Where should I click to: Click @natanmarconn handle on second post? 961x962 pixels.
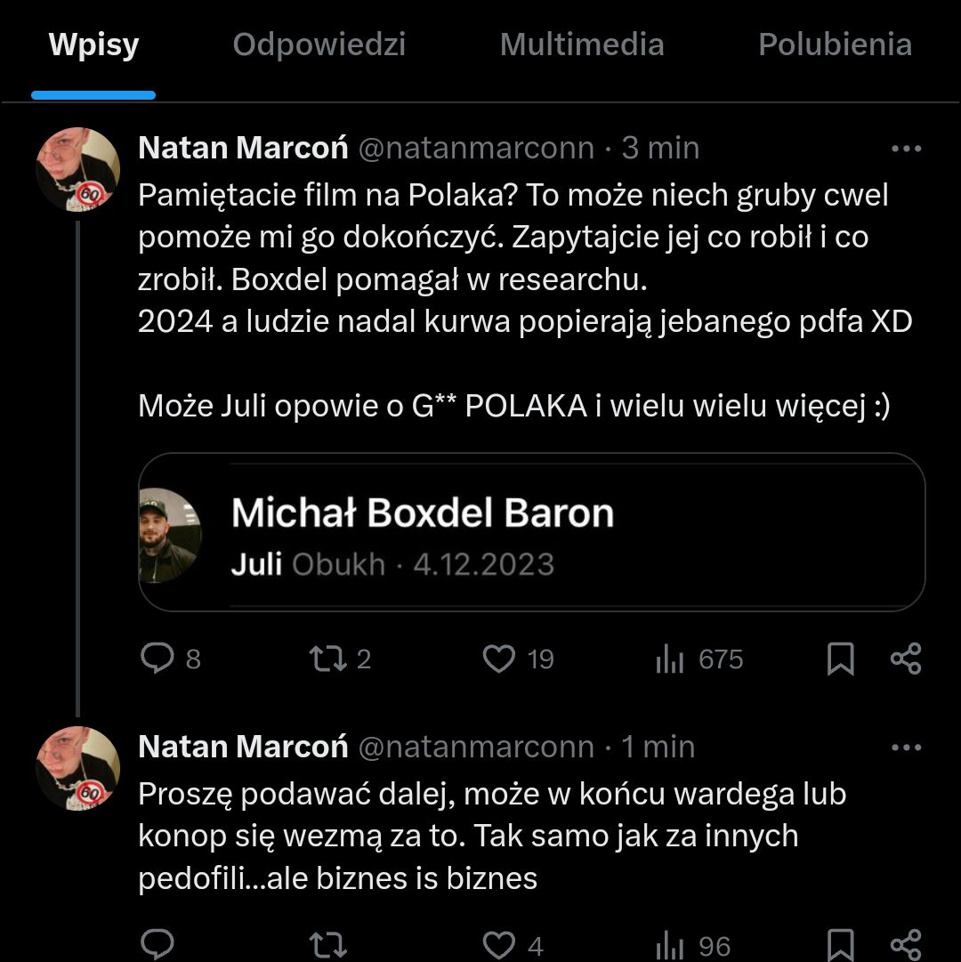coord(475,747)
